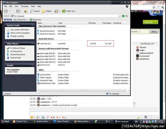This screenshot has width=166, height=129.
Task: Open the View menu
Action: pos(17,6)
